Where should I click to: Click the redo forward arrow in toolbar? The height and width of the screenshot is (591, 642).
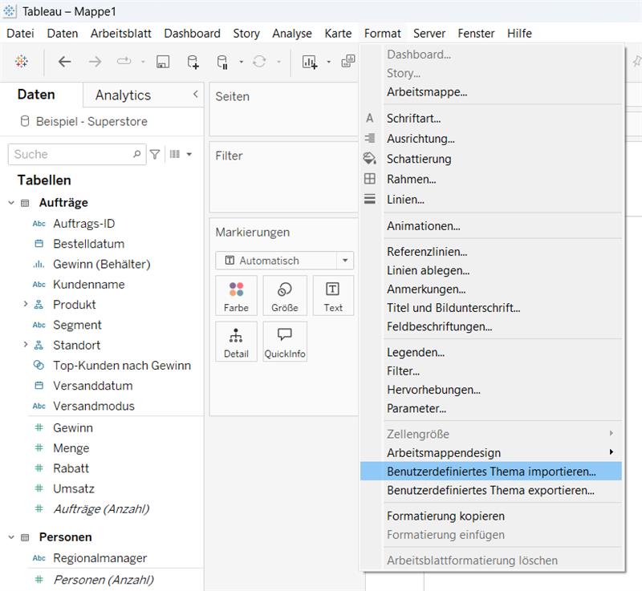point(95,62)
